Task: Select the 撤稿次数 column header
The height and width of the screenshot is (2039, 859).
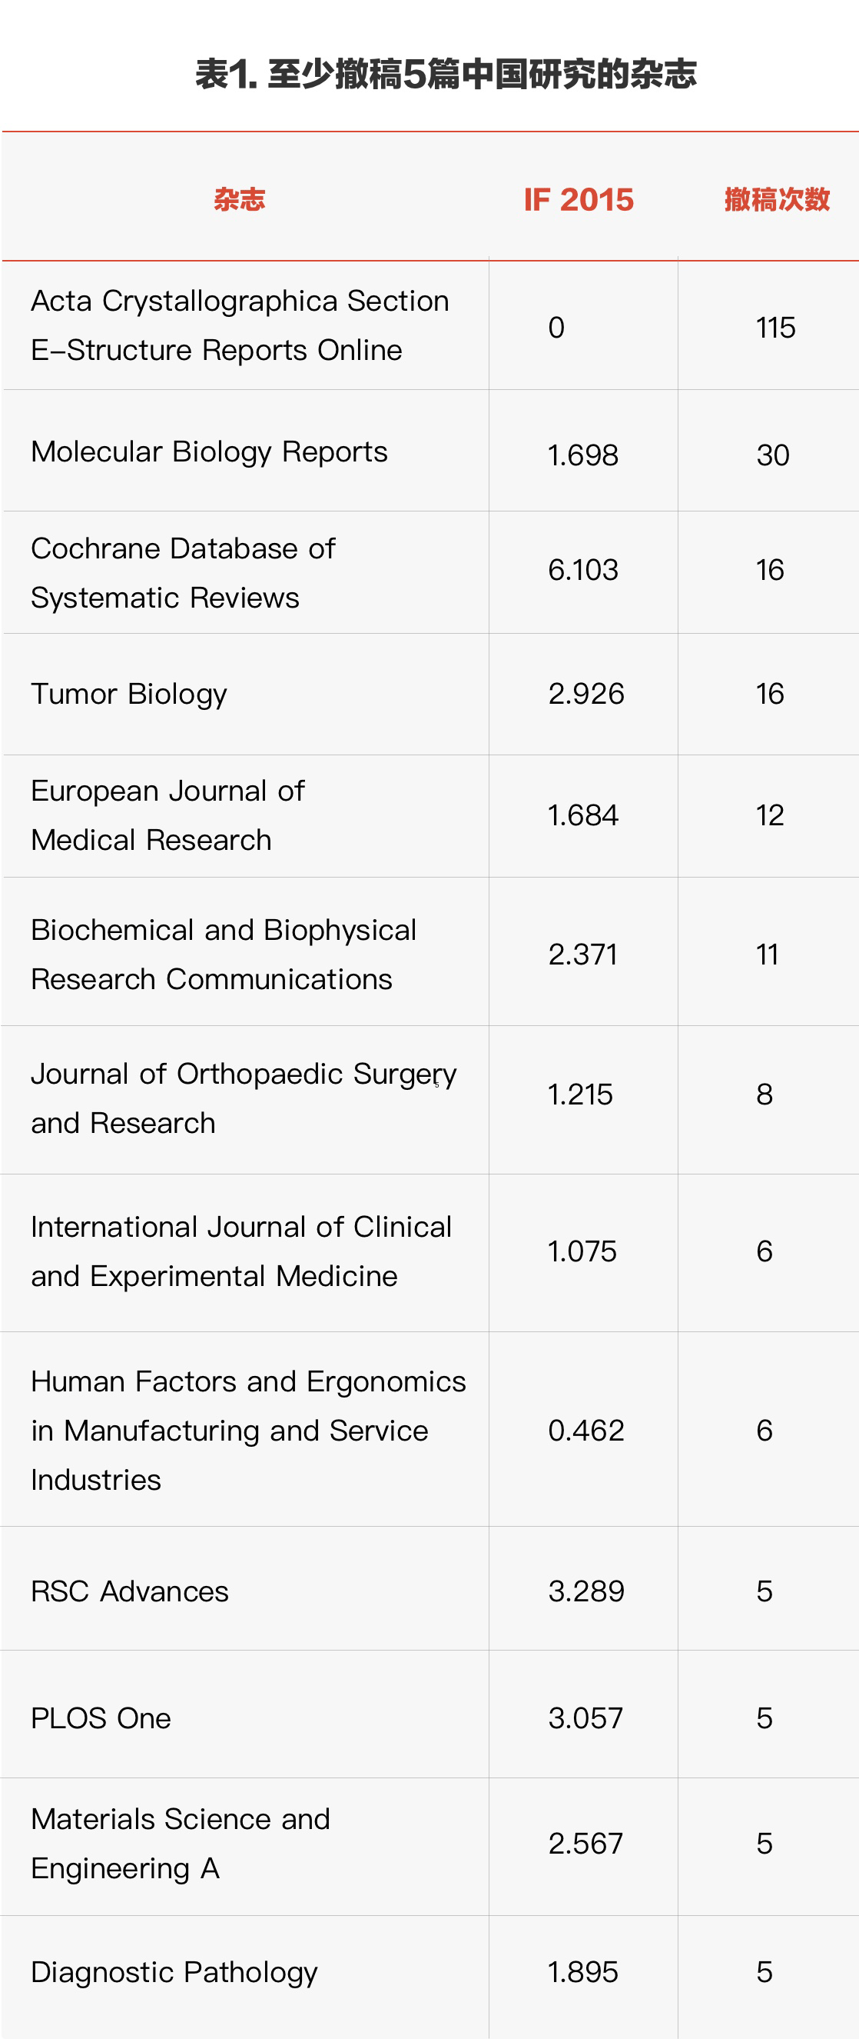Action: tap(777, 199)
